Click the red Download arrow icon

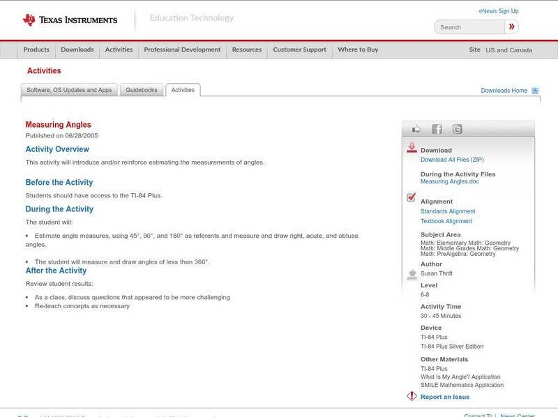[x=412, y=148]
